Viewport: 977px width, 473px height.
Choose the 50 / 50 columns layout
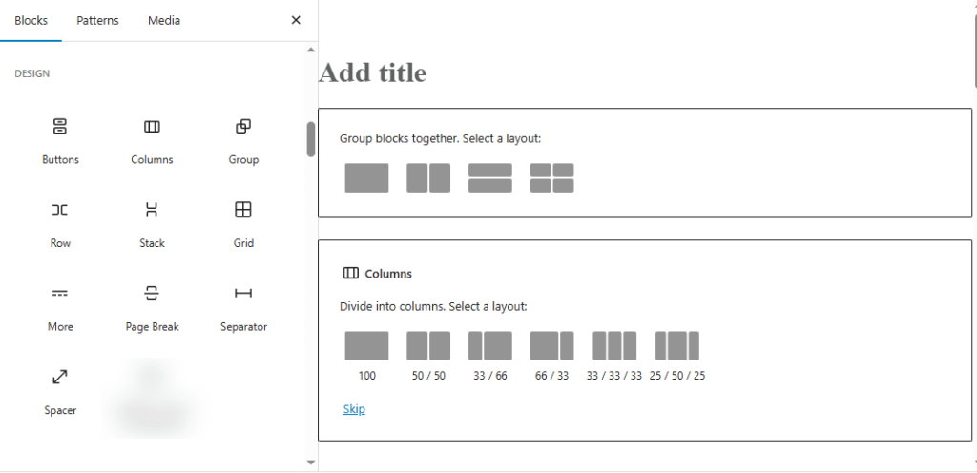[428, 345]
